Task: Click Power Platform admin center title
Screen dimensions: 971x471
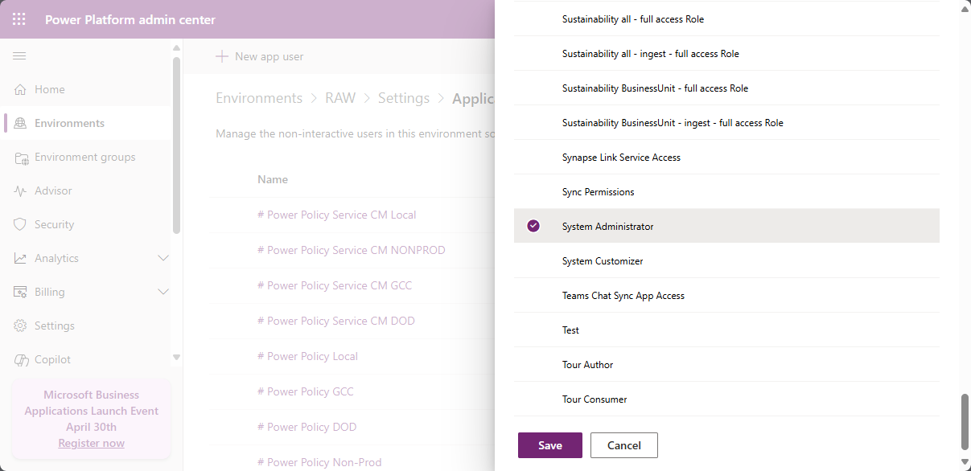Action: pyautogui.click(x=130, y=19)
